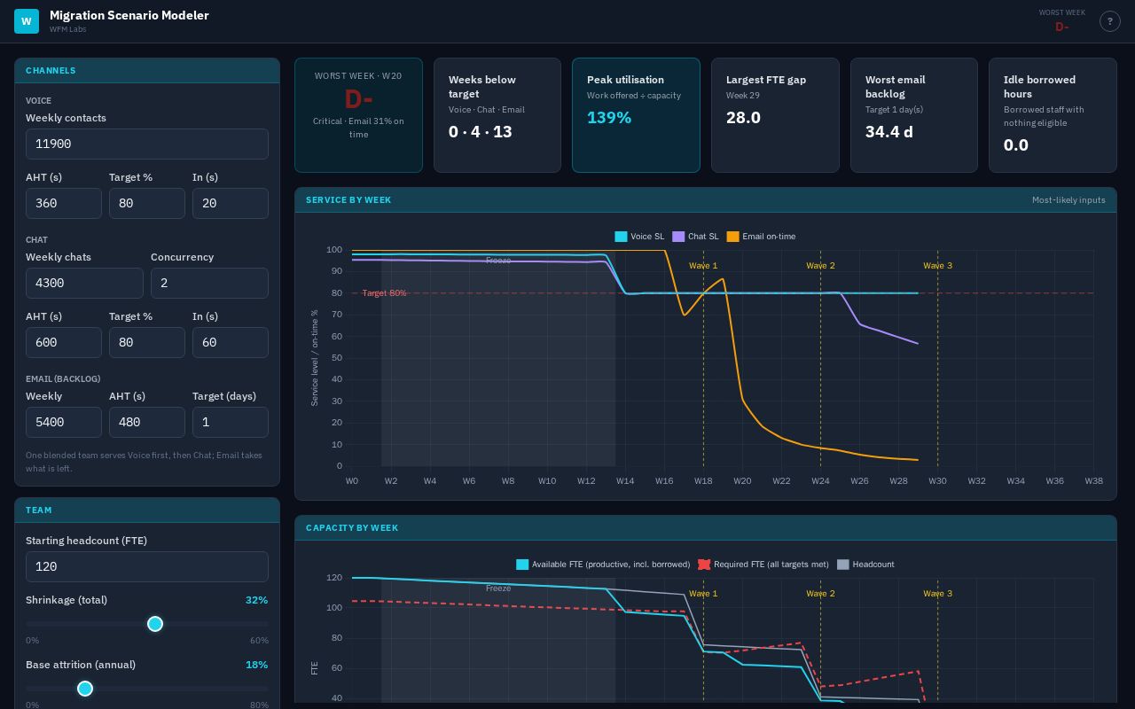The width and height of the screenshot is (1135, 709).
Task: Edit the Chat In (s) field showing 60
Action: [x=231, y=342]
